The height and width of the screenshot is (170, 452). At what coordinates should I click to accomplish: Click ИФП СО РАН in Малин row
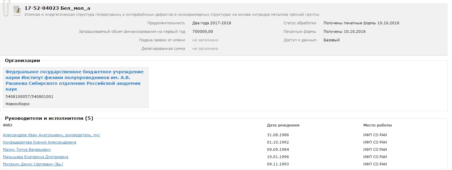tap(375, 150)
